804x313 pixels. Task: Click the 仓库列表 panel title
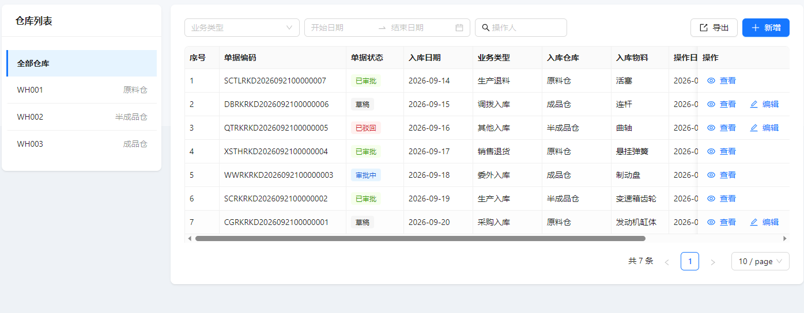click(34, 21)
